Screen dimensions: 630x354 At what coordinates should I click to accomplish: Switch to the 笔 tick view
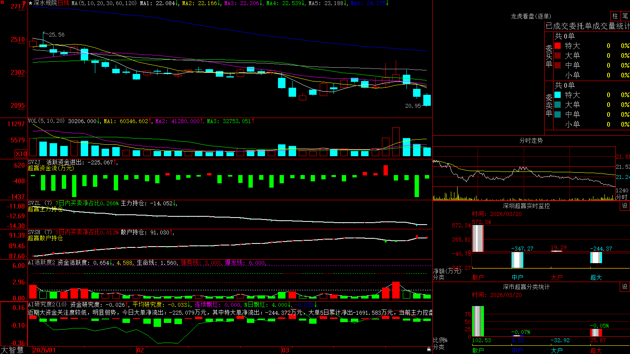pyautogui.click(x=625, y=16)
